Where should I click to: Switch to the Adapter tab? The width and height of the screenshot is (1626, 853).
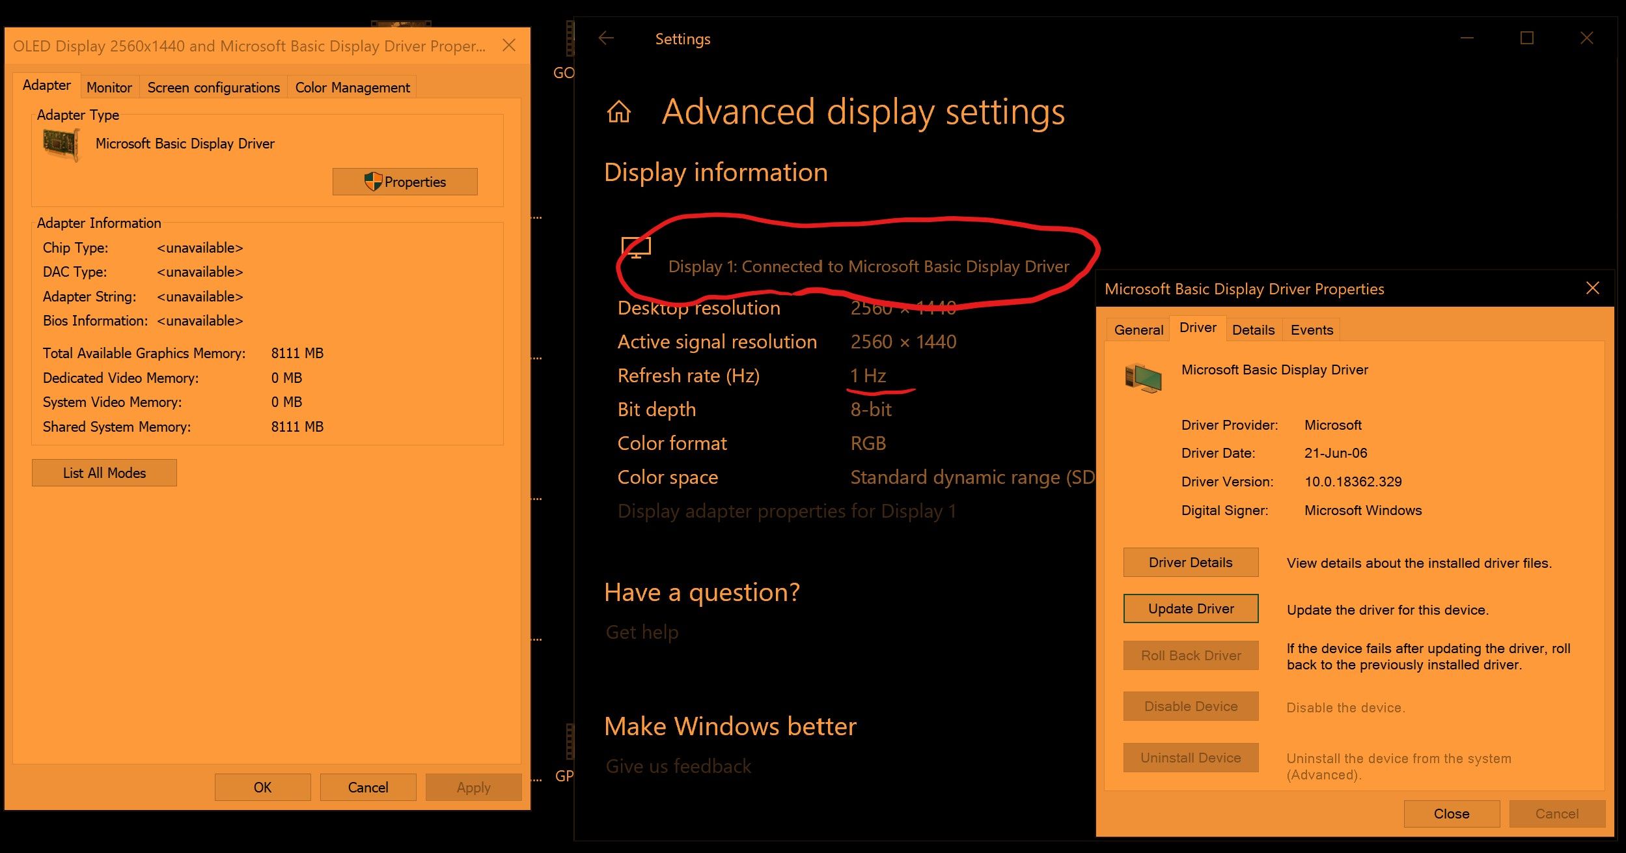click(x=47, y=85)
